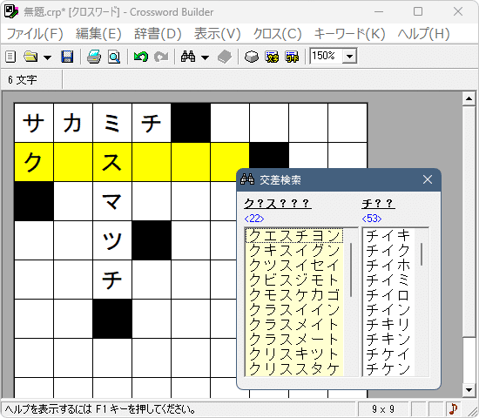Click the grid cell containing ミ
479x418 pixels.
(112, 123)
